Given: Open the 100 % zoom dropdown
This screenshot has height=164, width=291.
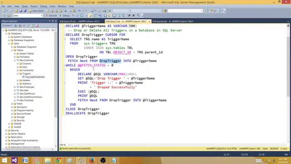Looking at the screenshot, I should [69, 145].
